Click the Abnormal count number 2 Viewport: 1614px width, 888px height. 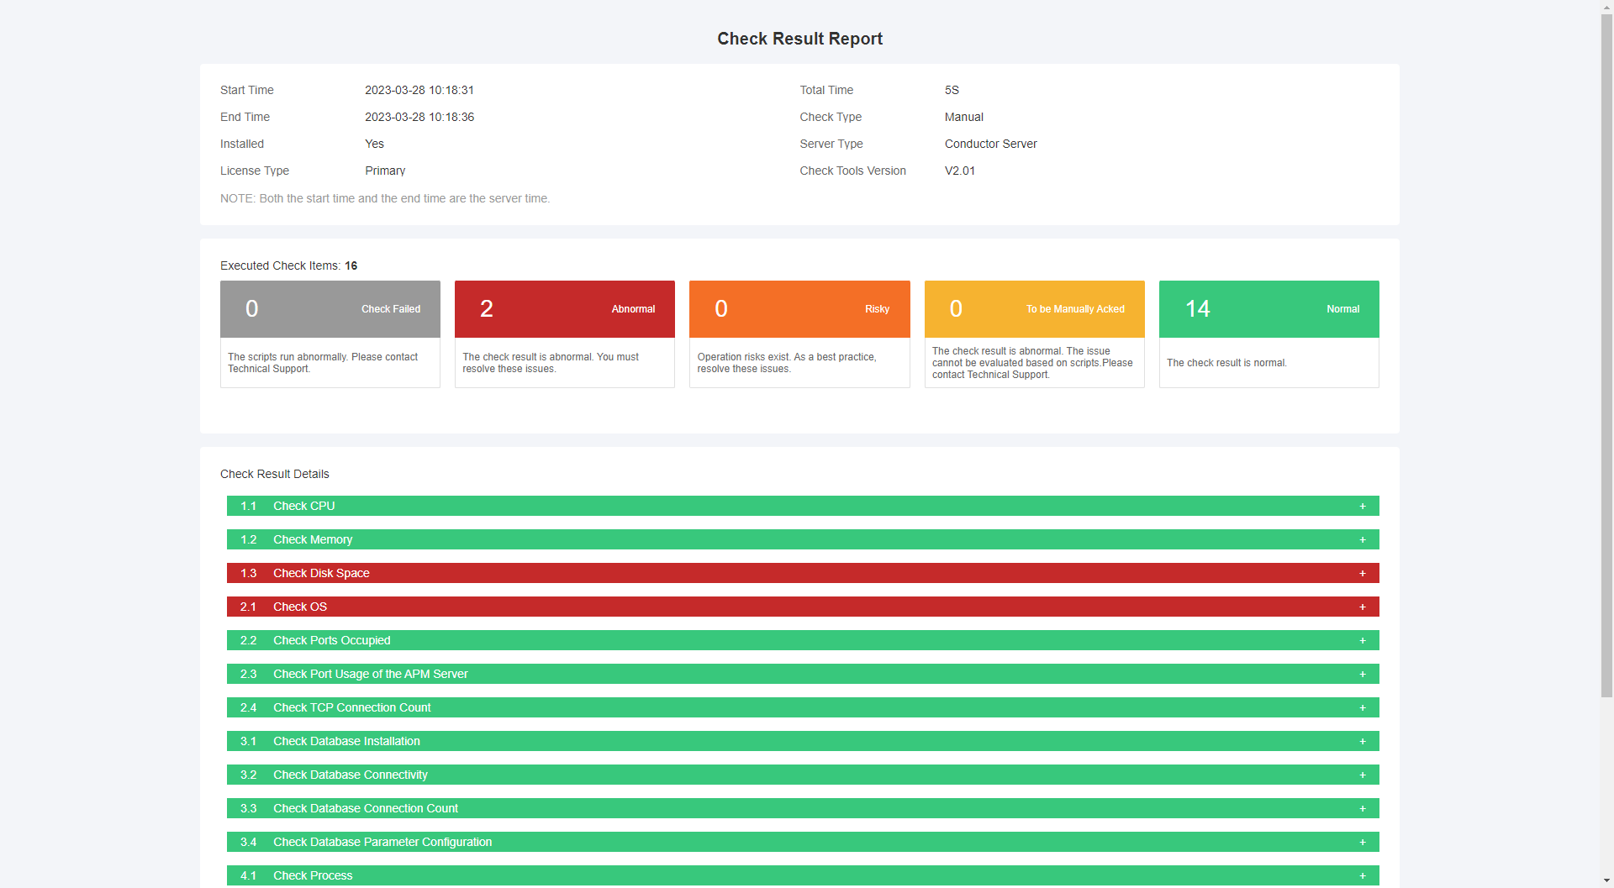tap(487, 309)
